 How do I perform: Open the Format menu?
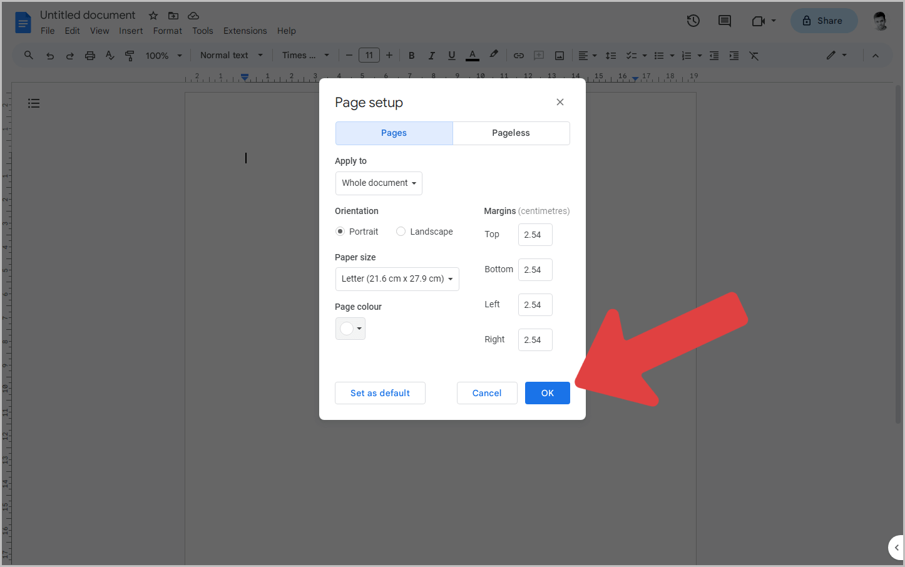(x=167, y=30)
